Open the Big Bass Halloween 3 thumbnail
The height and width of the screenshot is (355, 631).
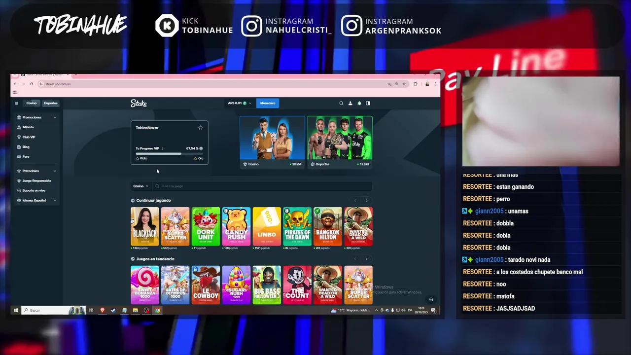[267, 284]
